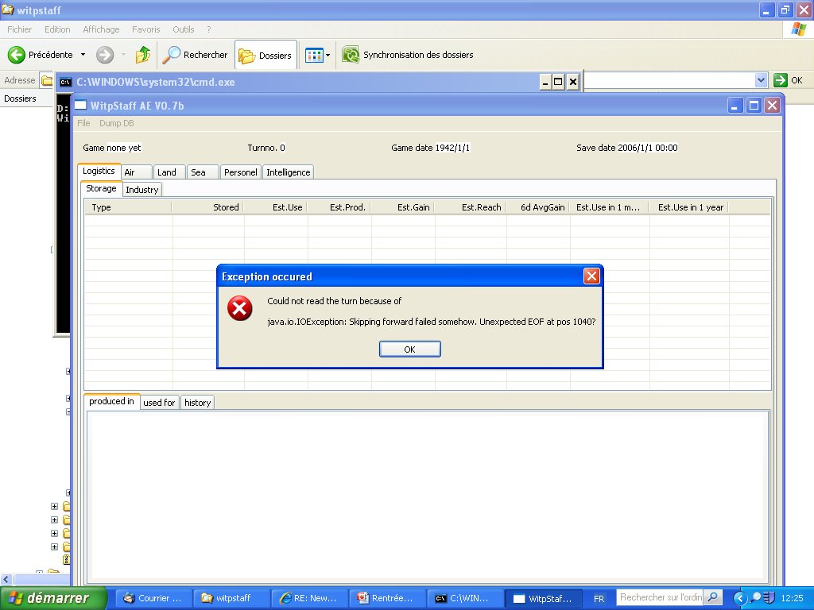Switch to witpstaff folder taskbar item
This screenshot has height=610, width=814.
coord(231,598)
